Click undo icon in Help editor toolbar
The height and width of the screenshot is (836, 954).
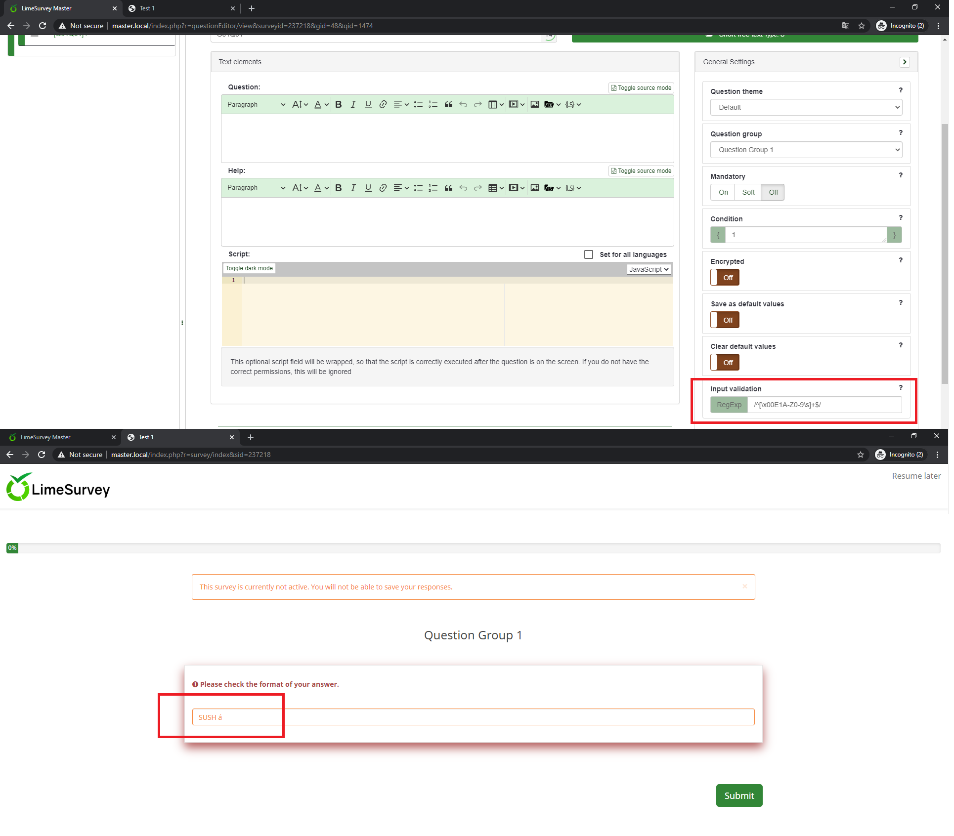463,188
